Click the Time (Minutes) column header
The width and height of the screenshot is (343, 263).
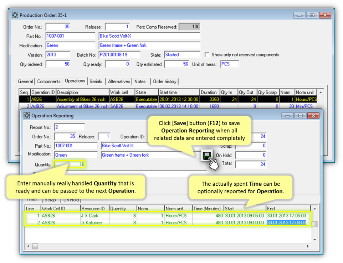click(x=208, y=209)
